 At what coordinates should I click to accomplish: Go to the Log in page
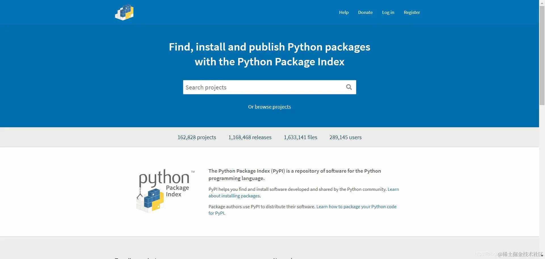coord(388,12)
